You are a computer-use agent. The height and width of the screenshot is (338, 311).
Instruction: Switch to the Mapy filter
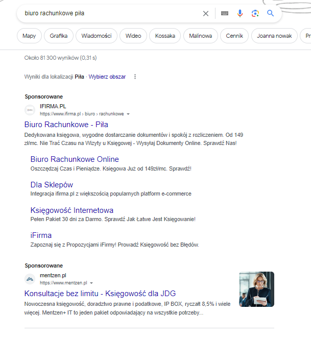(29, 36)
